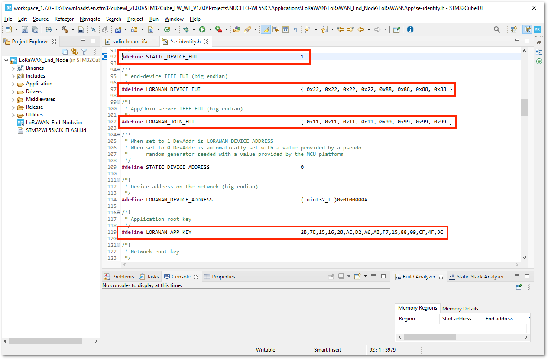
Task: Click the Save icon in toolbar
Action: point(25,29)
